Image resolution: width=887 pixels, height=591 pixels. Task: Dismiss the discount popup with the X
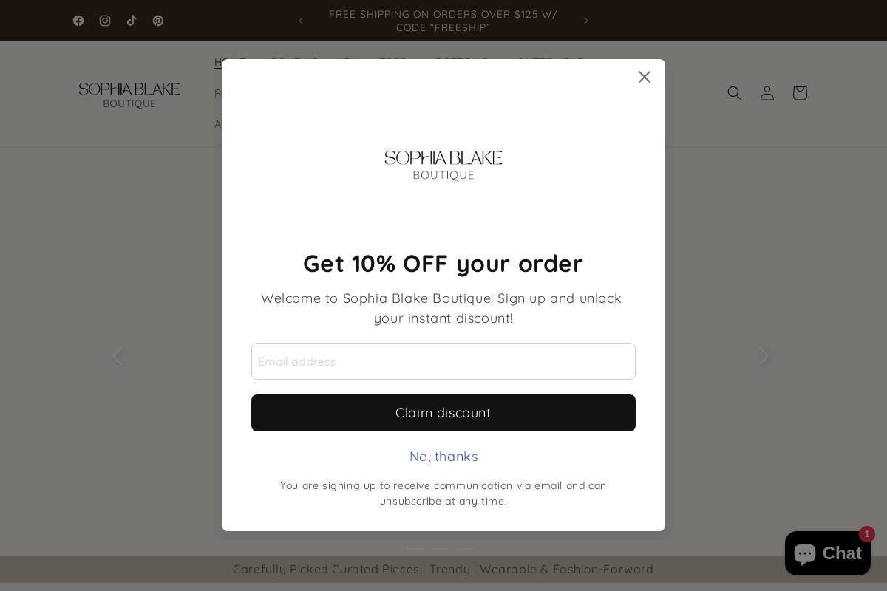coord(645,77)
